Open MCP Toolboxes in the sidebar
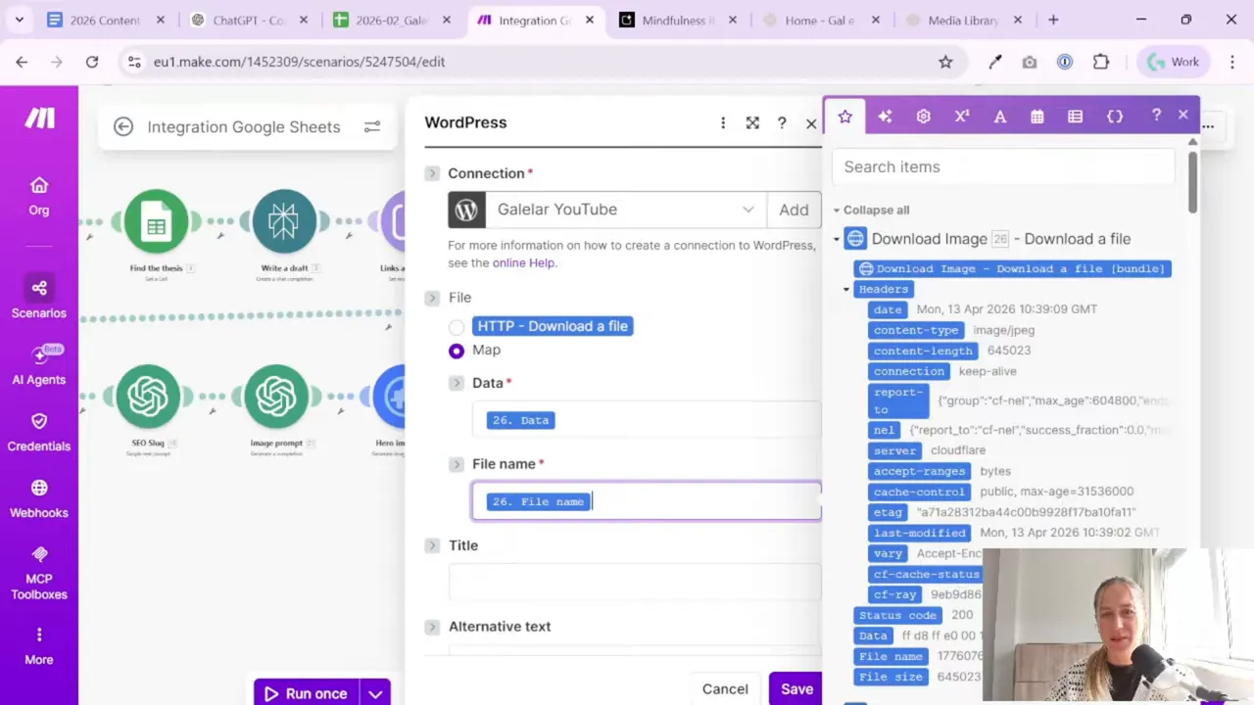 pos(38,573)
